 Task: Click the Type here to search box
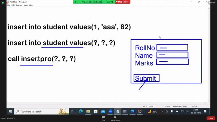pyautogui.click(x=41, y=111)
